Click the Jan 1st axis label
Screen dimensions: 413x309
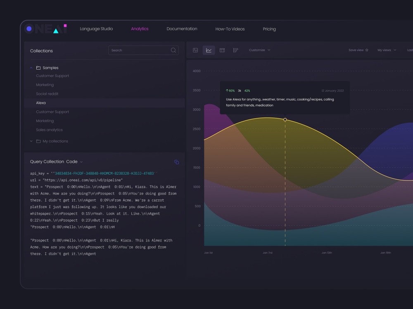pos(208,253)
